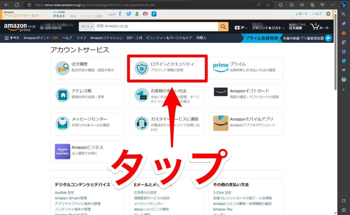
Task: Reload the page with the refresh icon
Action: [17, 5]
